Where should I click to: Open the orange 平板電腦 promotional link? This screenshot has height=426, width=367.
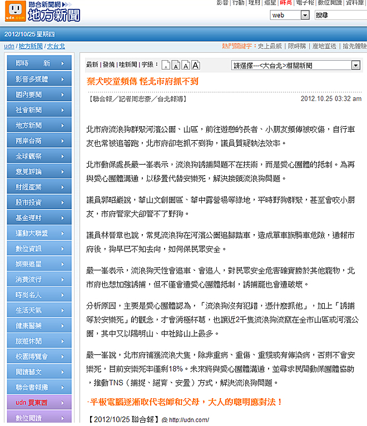click(x=185, y=401)
